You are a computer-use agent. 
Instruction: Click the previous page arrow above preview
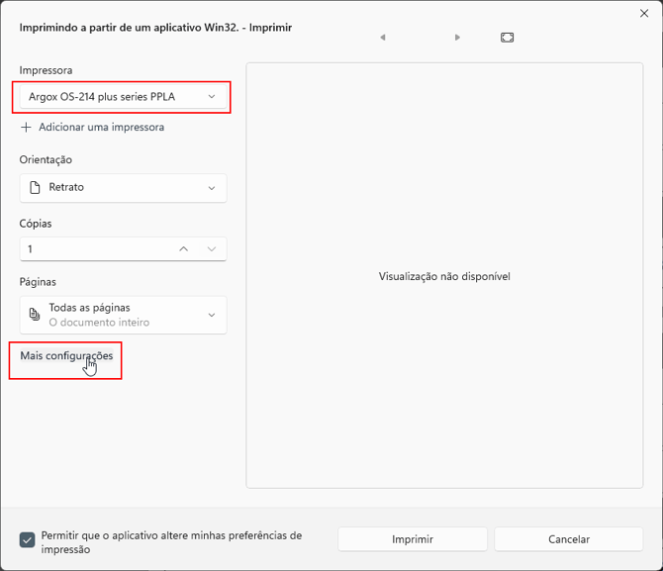coord(382,38)
